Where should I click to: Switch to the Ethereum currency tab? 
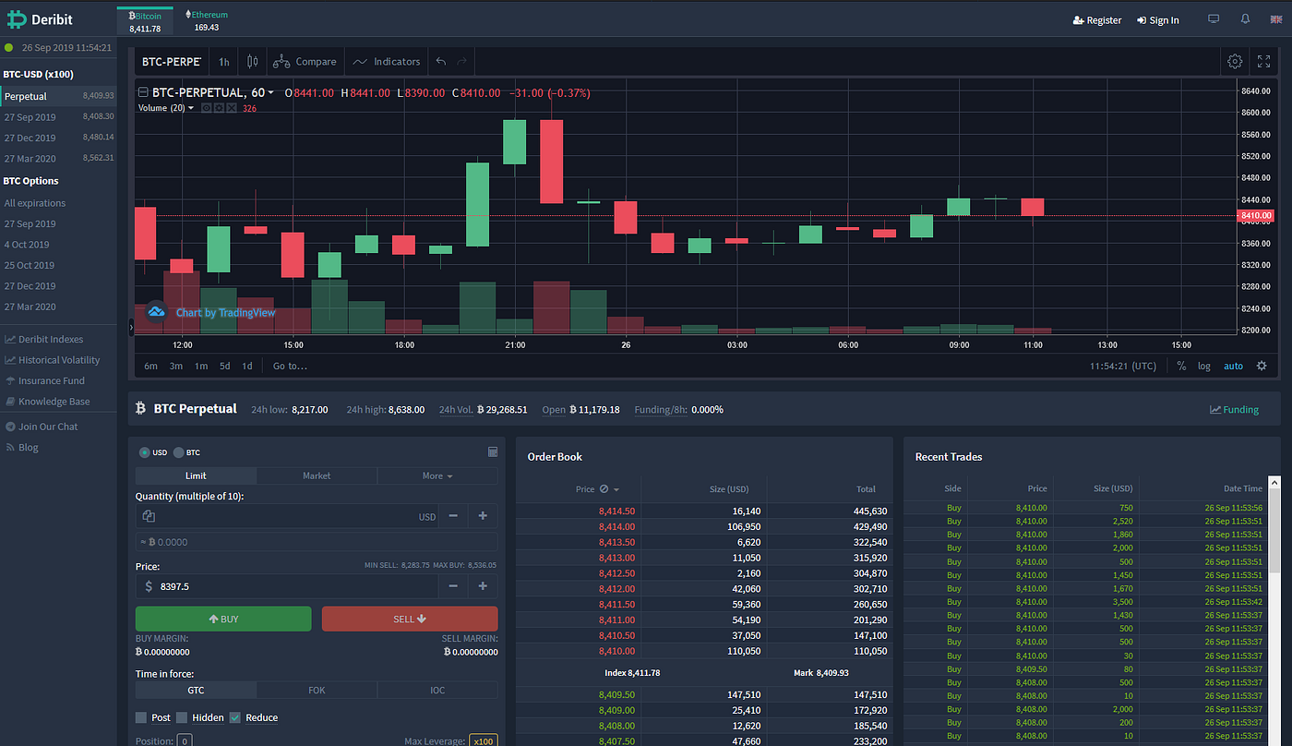click(207, 21)
